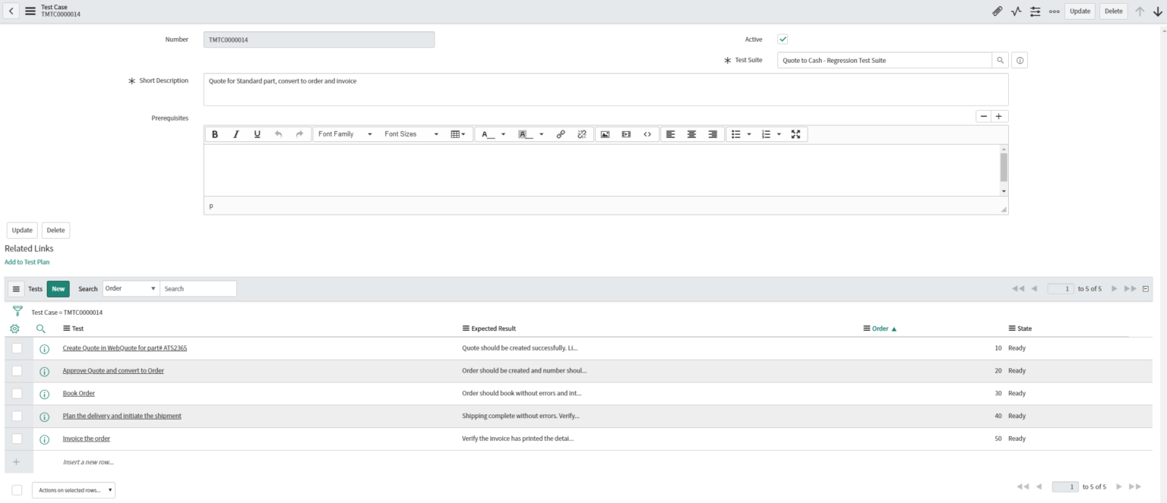The height and width of the screenshot is (503, 1167).
Task: Check the select-all checkbox near Actions dropdown
Action: [x=16, y=489]
